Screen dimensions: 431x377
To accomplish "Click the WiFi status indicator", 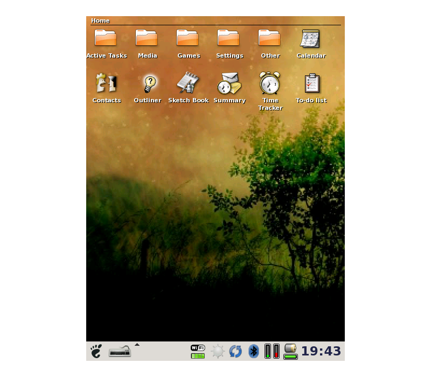I will (x=198, y=352).
